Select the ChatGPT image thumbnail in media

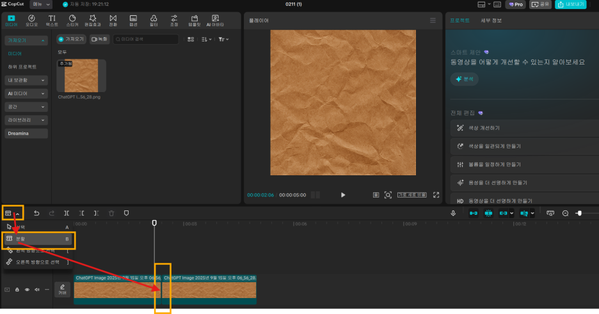coord(81,75)
